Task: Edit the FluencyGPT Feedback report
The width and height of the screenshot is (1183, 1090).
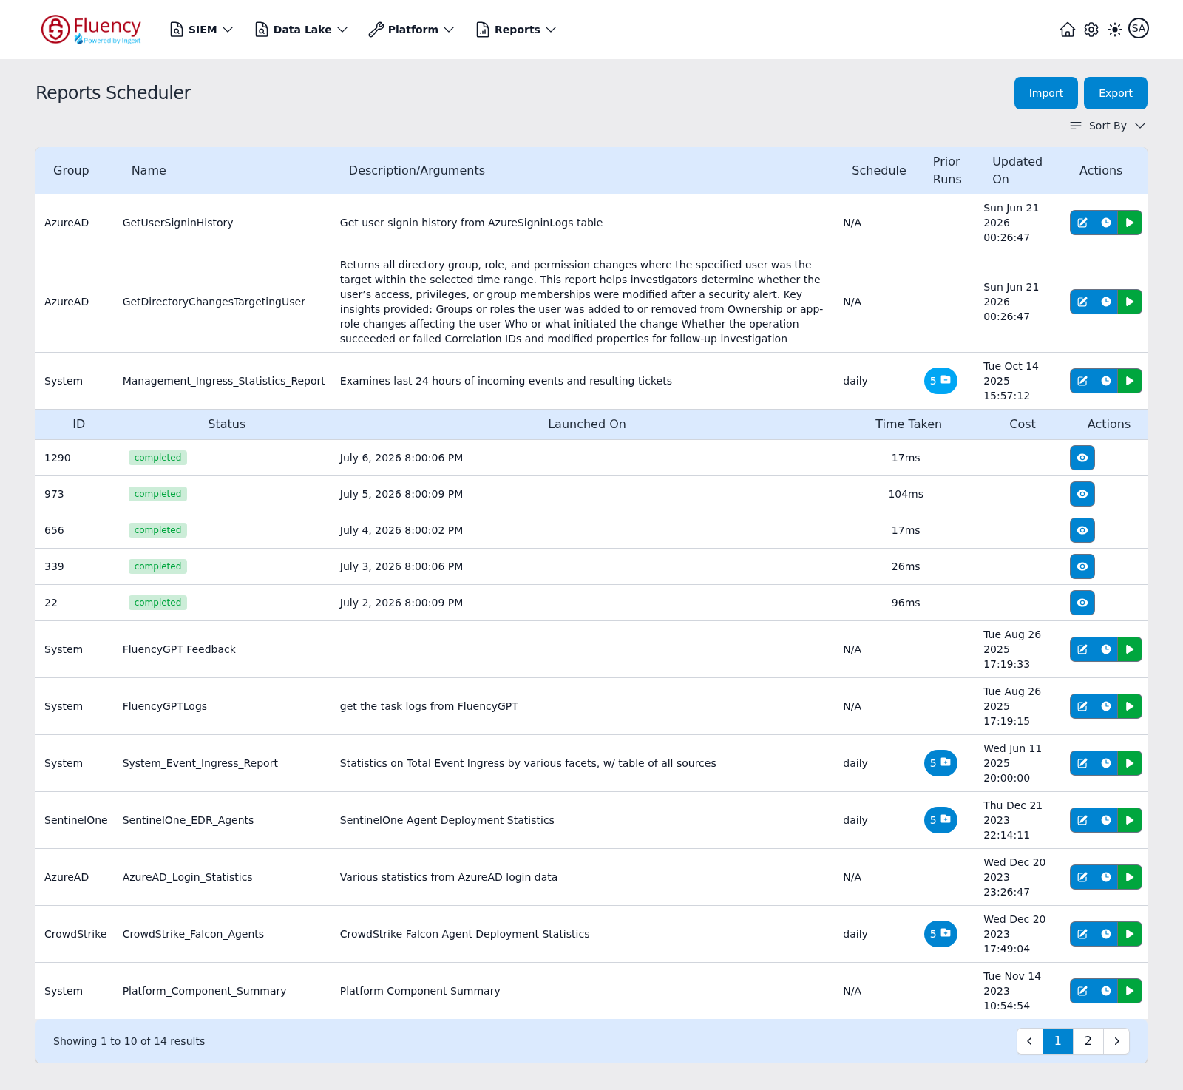Action: (x=1082, y=649)
